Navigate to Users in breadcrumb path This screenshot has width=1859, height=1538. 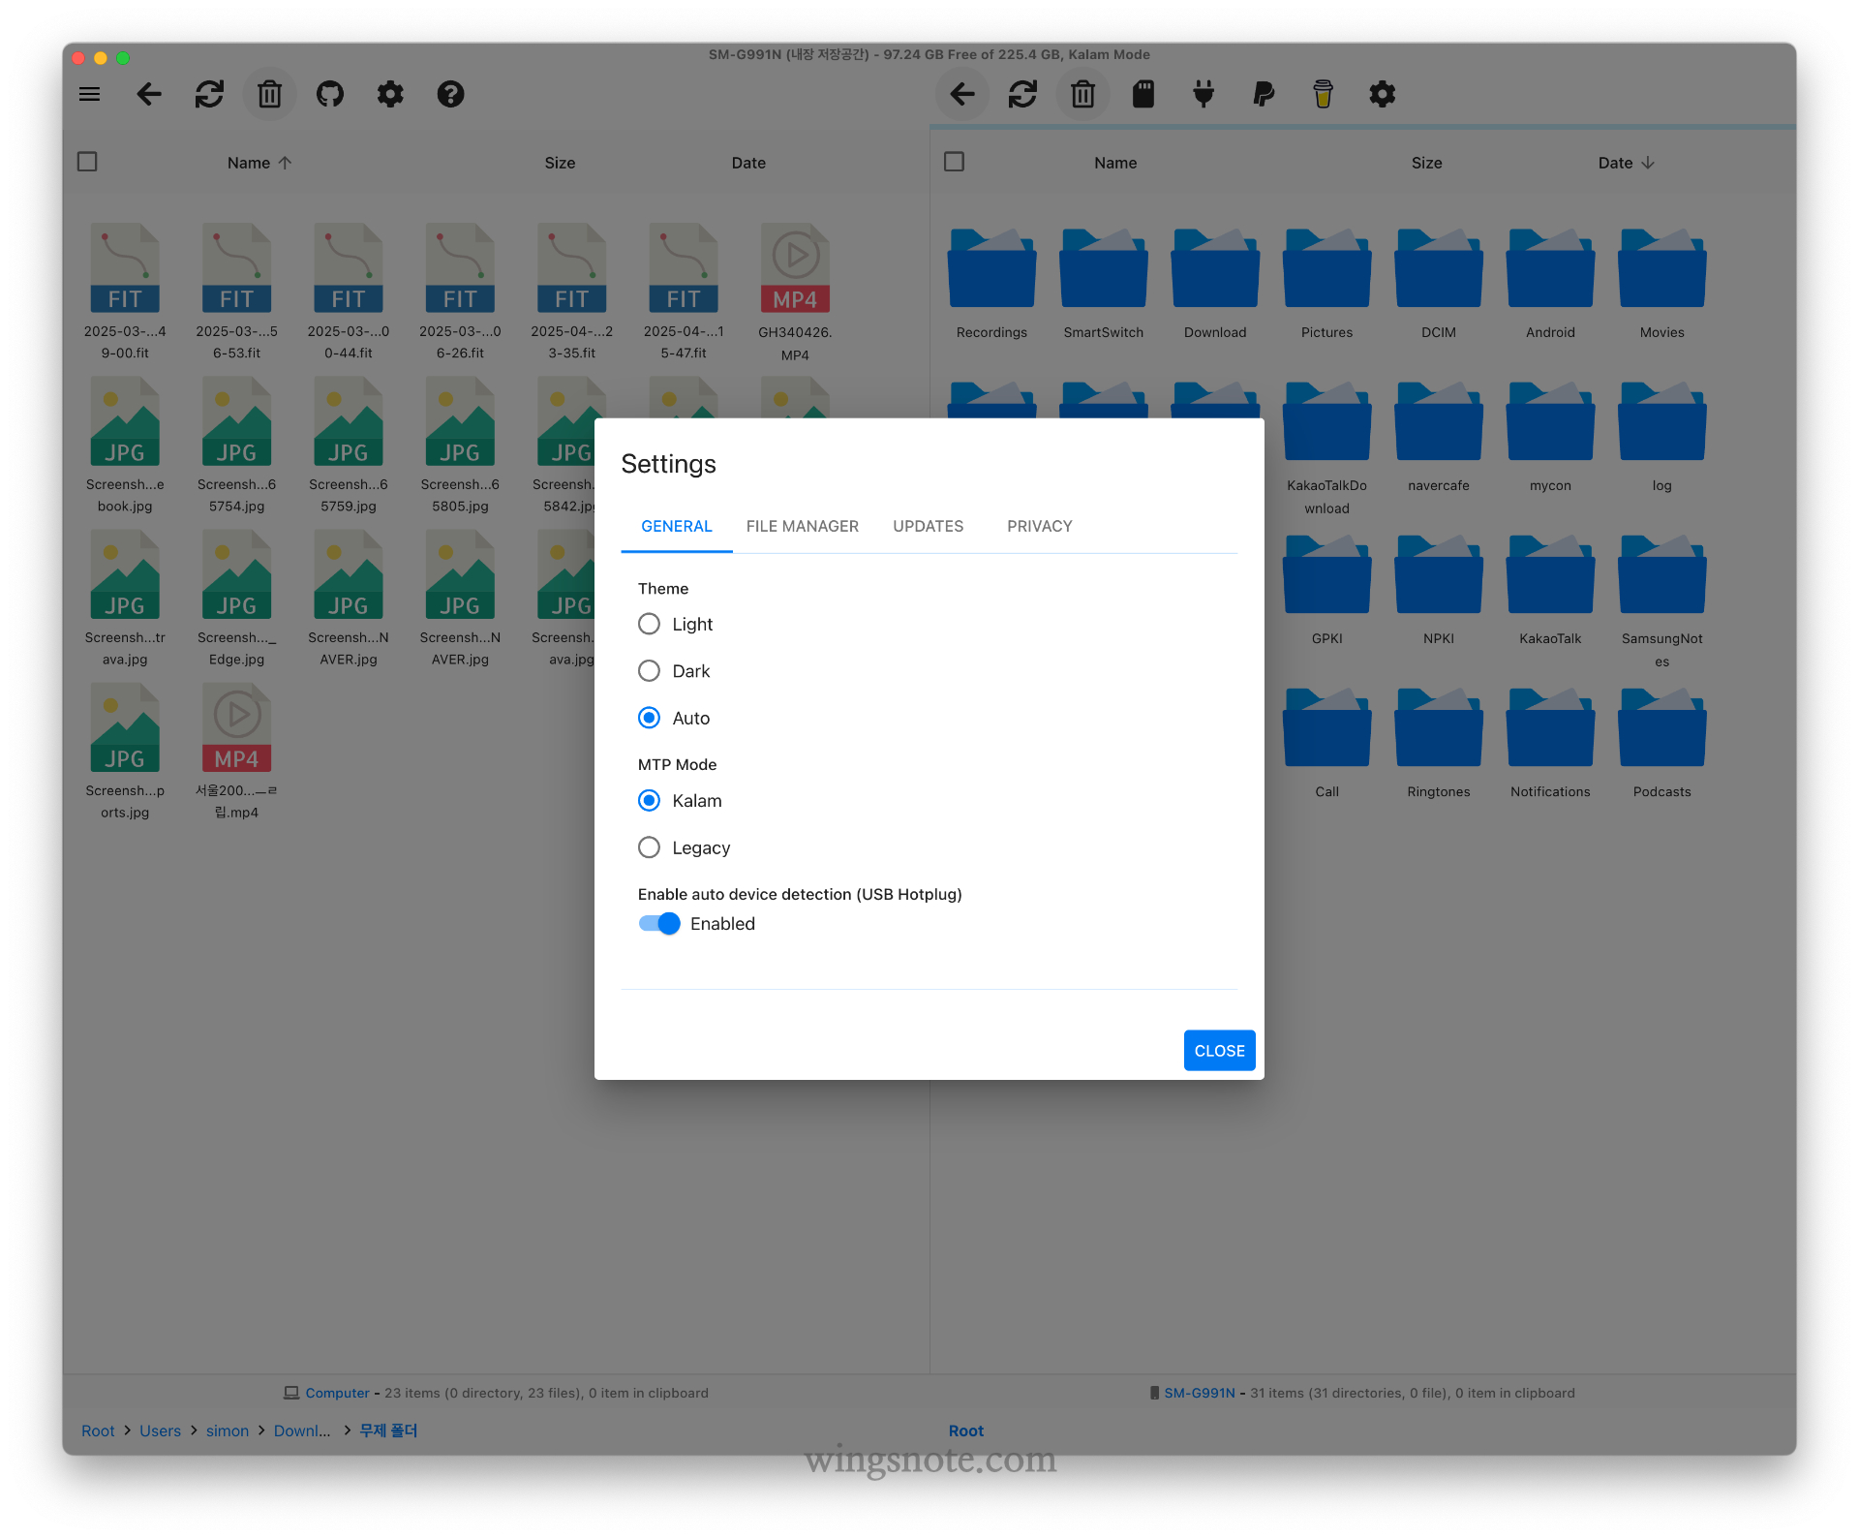160,1430
